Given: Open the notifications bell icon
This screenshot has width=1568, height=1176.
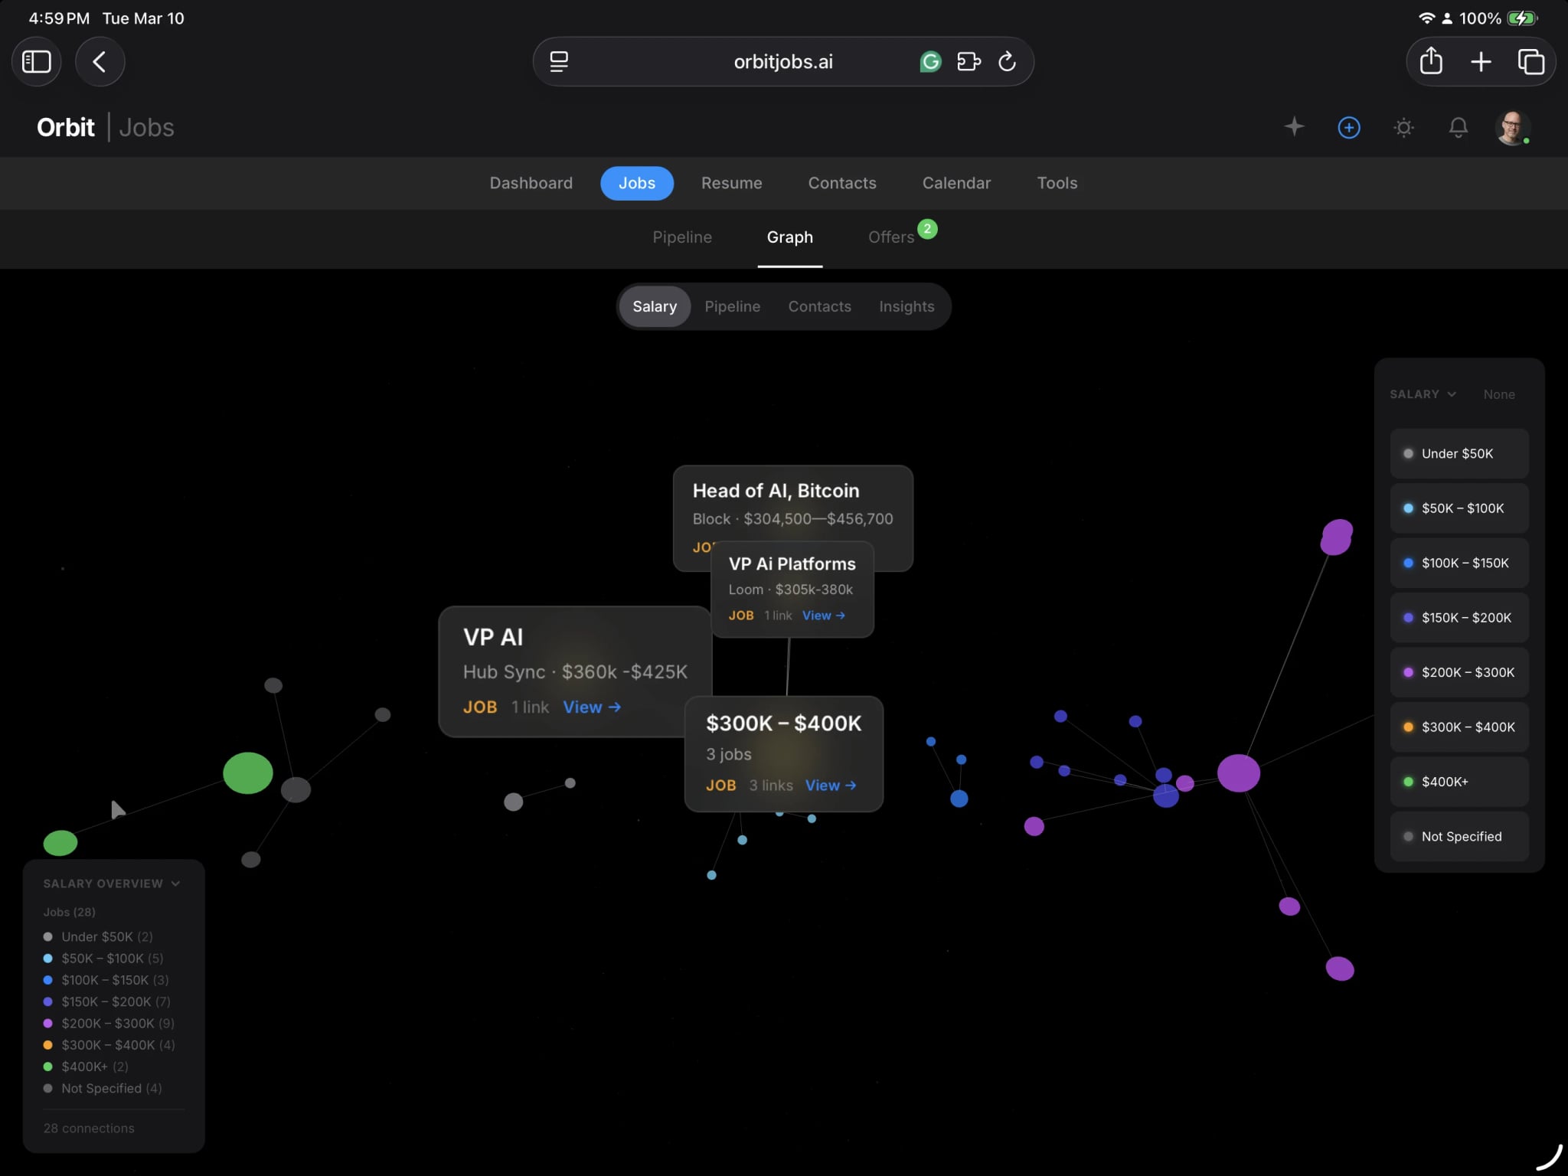Looking at the screenshot, I should [1458, 127].
